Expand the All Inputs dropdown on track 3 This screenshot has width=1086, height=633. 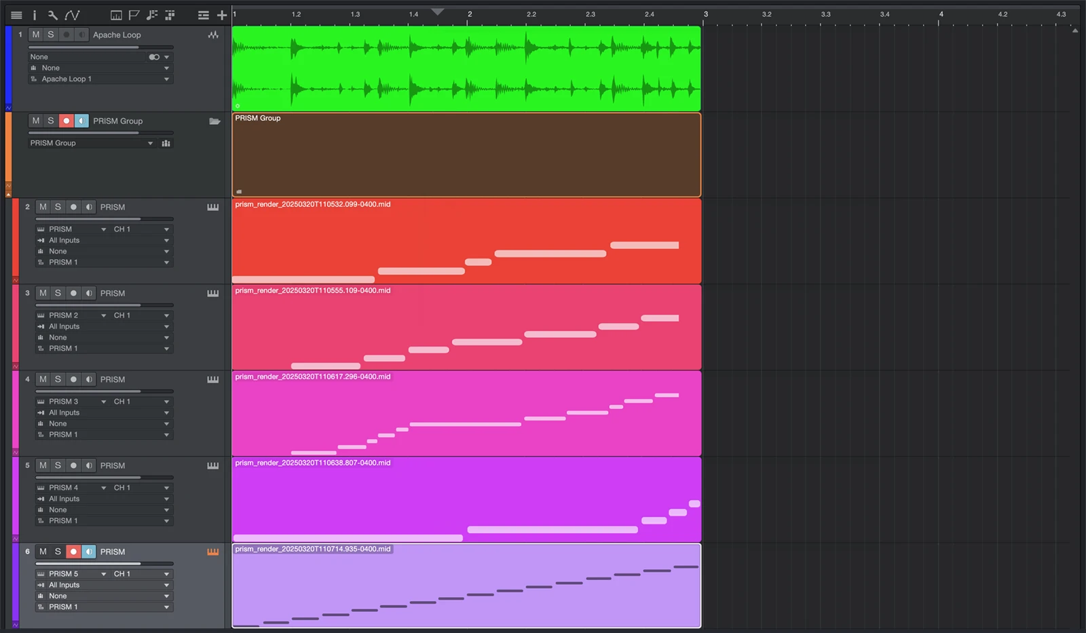[x=103, y=326]
